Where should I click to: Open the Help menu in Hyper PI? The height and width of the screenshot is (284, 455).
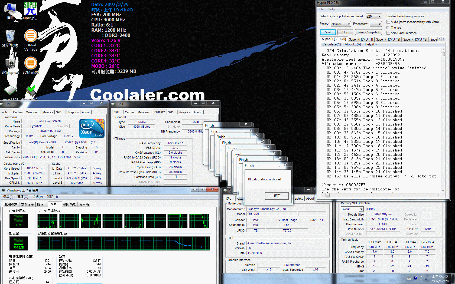pyautogui.click(x=331, y=9)
